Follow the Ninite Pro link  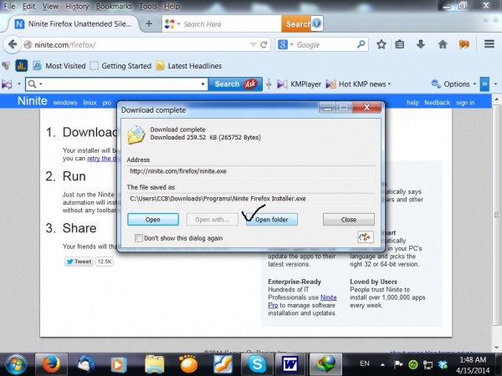pos(328,297)
